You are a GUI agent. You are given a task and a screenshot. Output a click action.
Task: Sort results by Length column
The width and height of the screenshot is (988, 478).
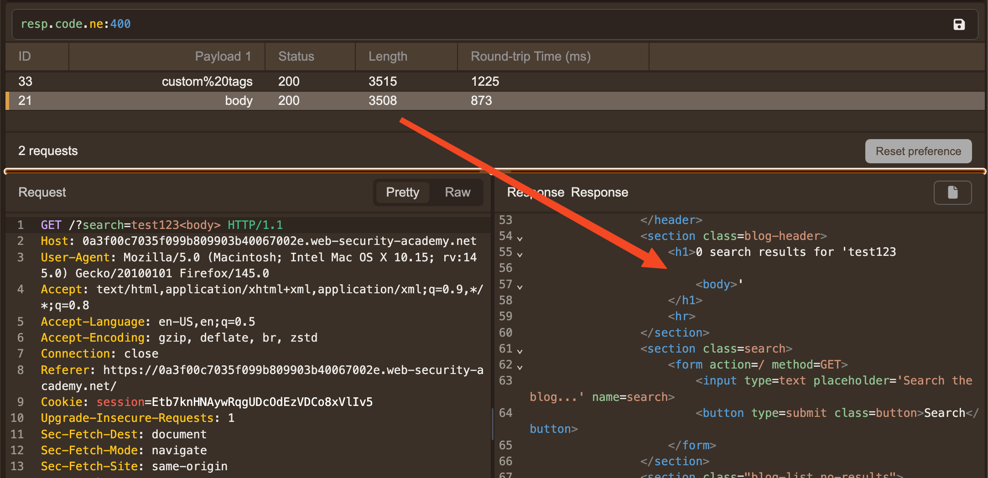pos(388,57)
